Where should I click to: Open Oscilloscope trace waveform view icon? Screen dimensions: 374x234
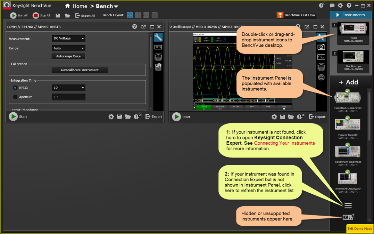[321, 57]
